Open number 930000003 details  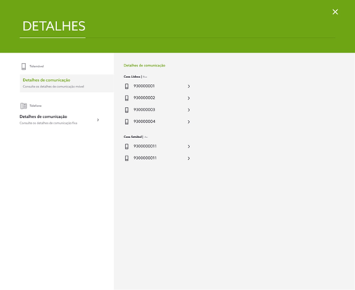pyautogui.click(x=157, y=110)
